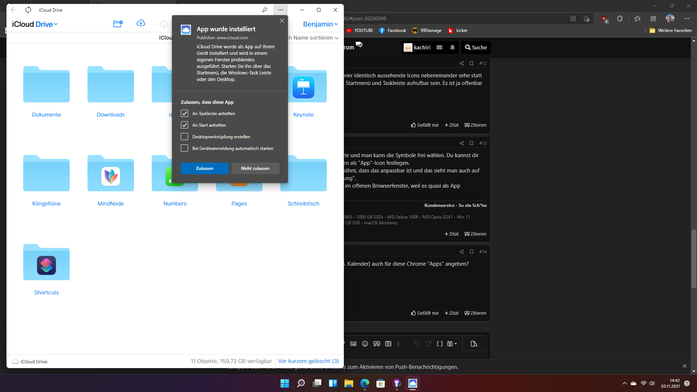
Task: Click the key password icon in title bar
Action: [x=265, y=10]
